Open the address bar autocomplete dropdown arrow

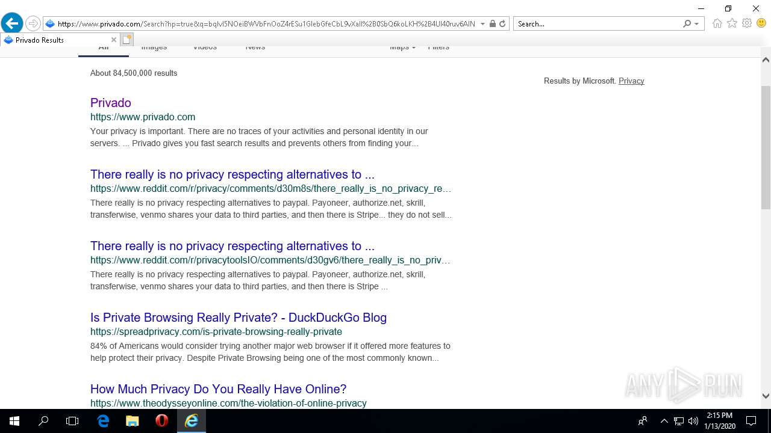coord(482,24)
